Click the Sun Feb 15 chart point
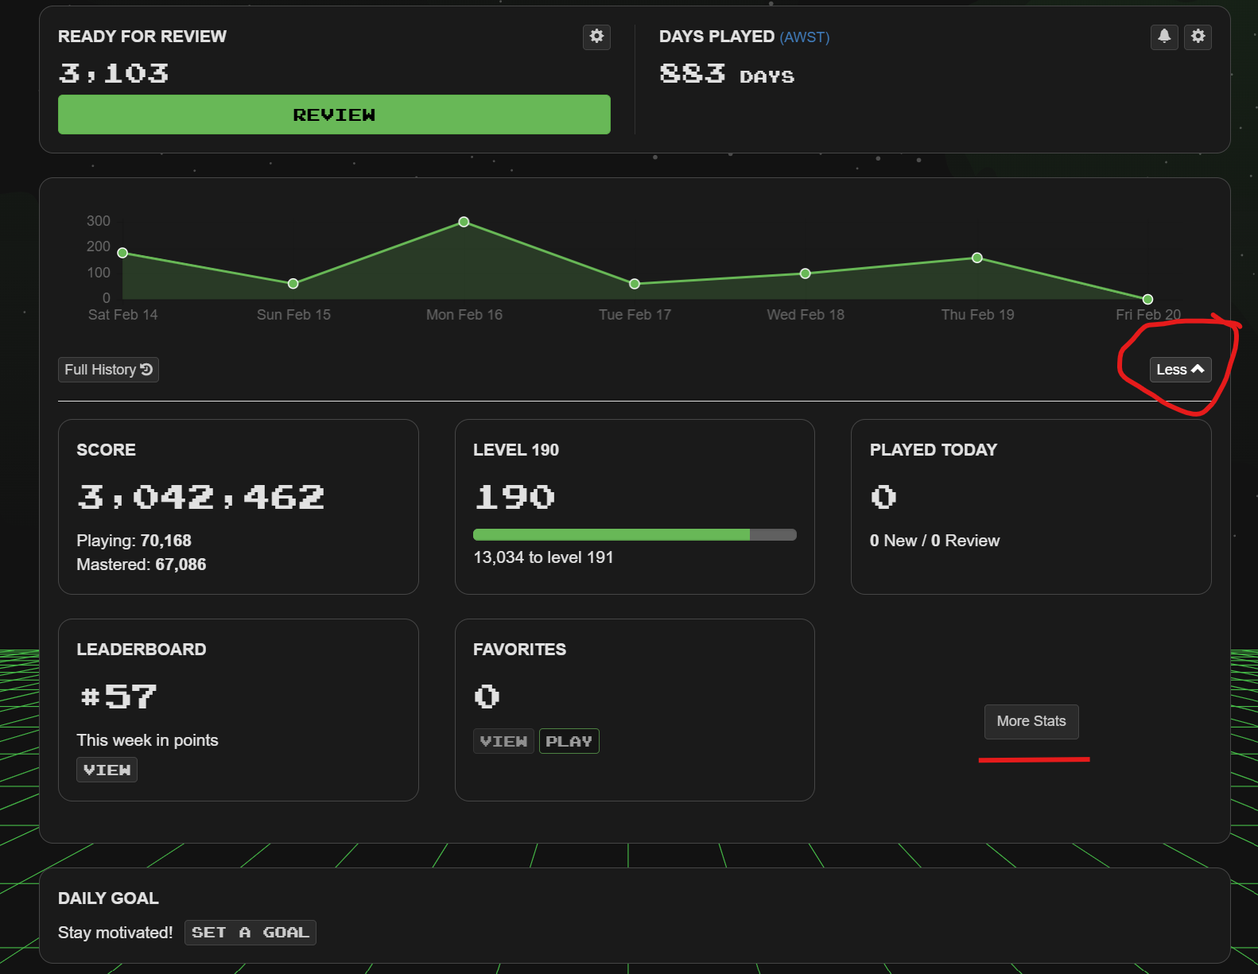The width and height of the screenshot is (1258, 974). click(293, 284)
